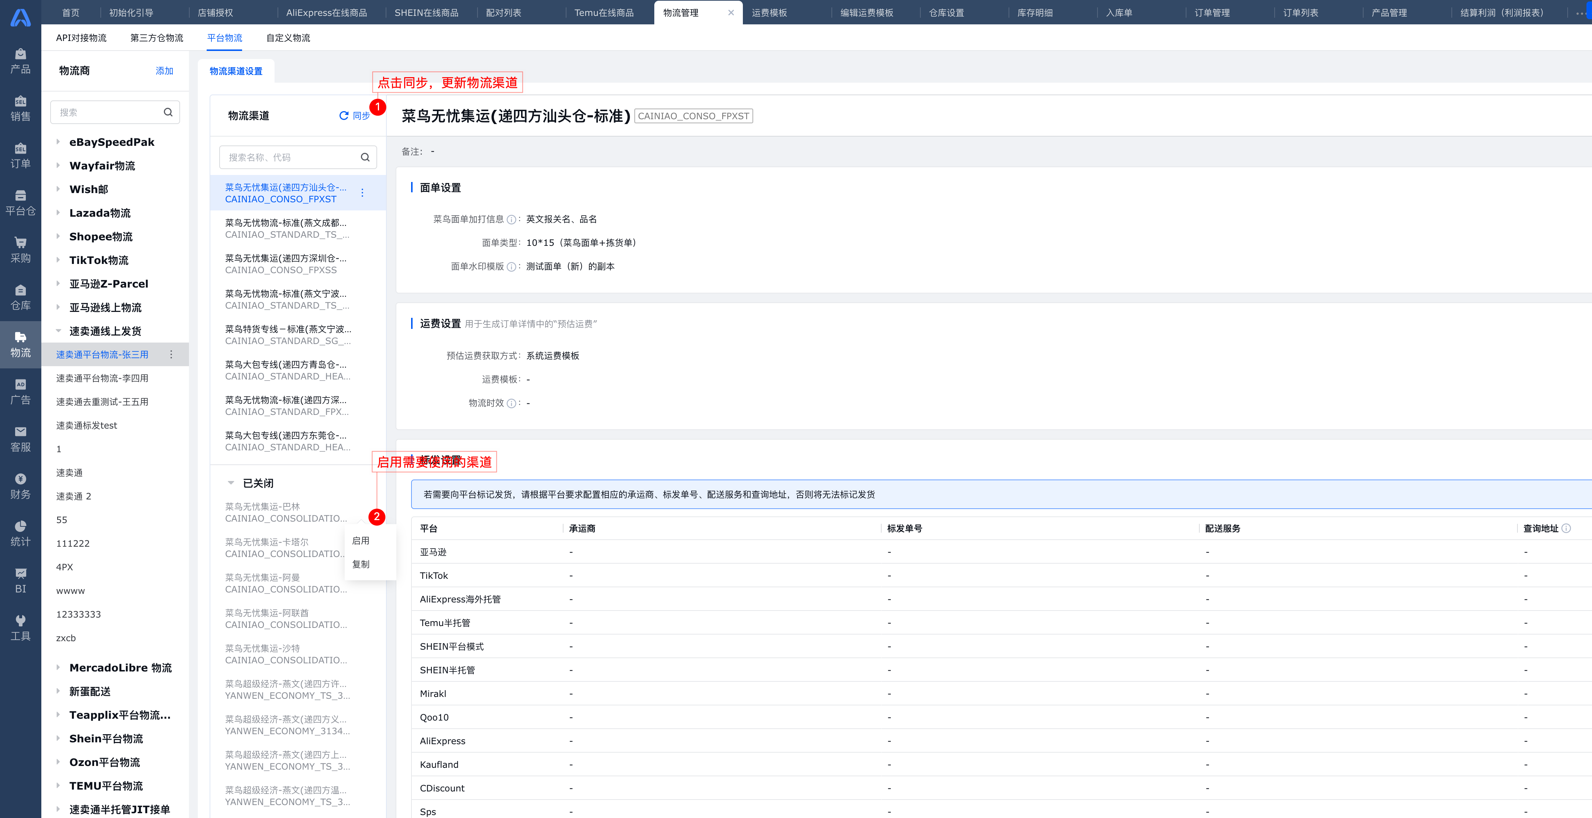Image resolution: width=1592 pixels, height=818 pixels.
Task: Expand the 亚马逊Z-Parcel provider node
Action: tap(58, 284)
